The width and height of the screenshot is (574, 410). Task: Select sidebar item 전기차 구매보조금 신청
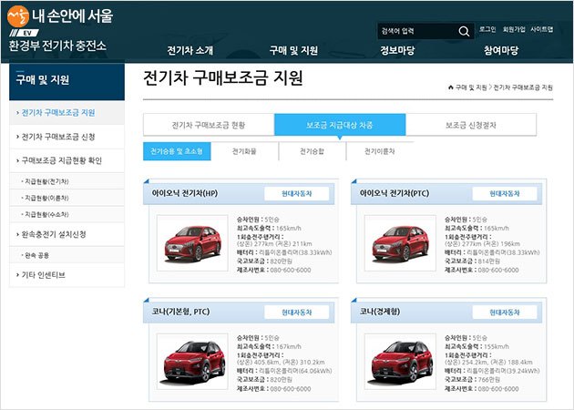pos(67,137)
